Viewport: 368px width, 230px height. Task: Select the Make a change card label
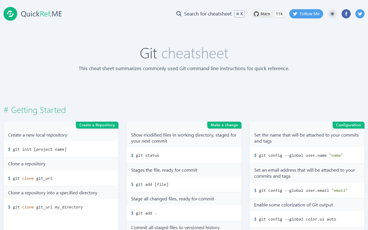[x=224, y=125]
